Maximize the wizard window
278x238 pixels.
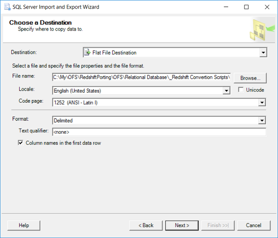[246, 7]
